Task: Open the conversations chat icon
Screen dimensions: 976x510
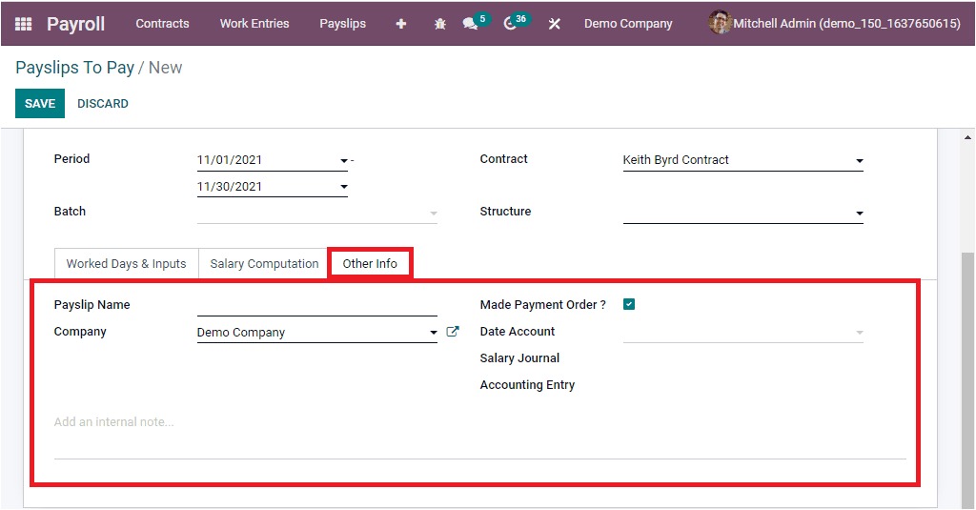Action: click(x=470, y=24)
